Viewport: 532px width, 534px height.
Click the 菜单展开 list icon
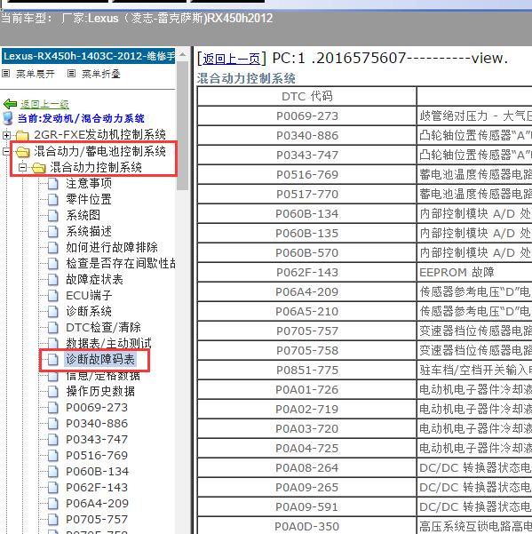pyautogui.click(x=5, y=73)
